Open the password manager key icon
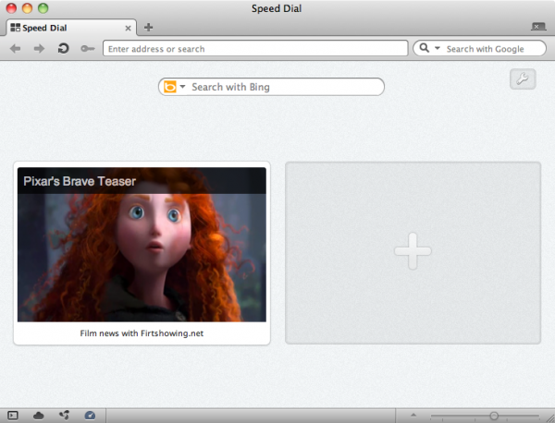This screenshot has height=423, width=555. [x=87, y=48]
